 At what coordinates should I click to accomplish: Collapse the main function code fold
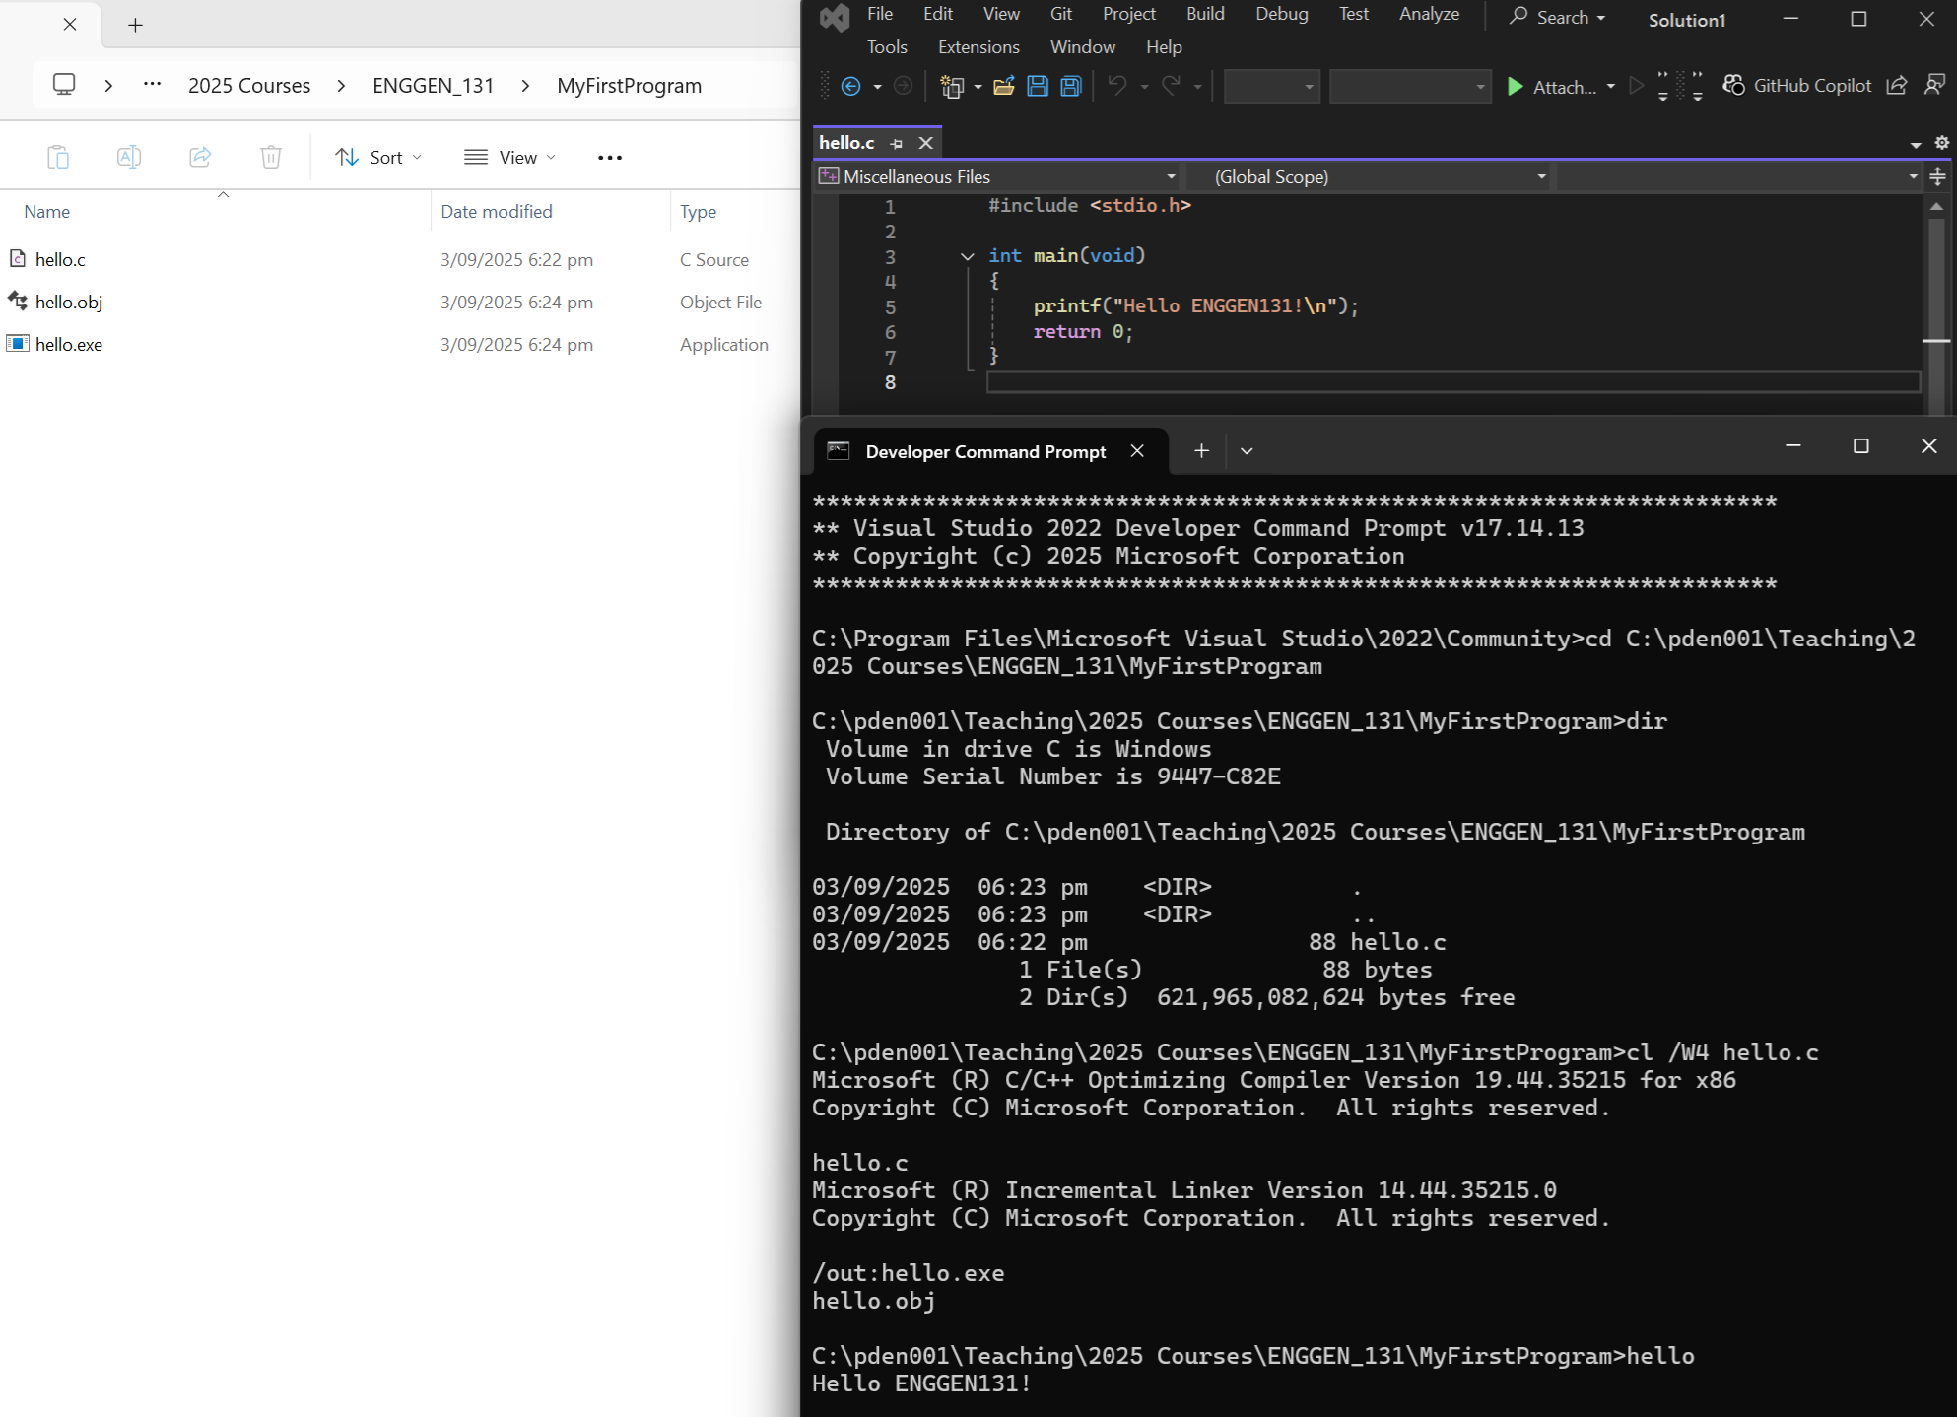(x=968, y=256)
